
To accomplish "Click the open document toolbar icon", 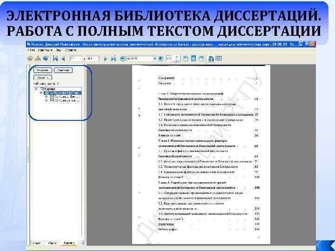I will click(x=30, y=58).
